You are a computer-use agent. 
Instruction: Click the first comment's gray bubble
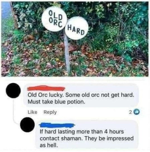81,95
